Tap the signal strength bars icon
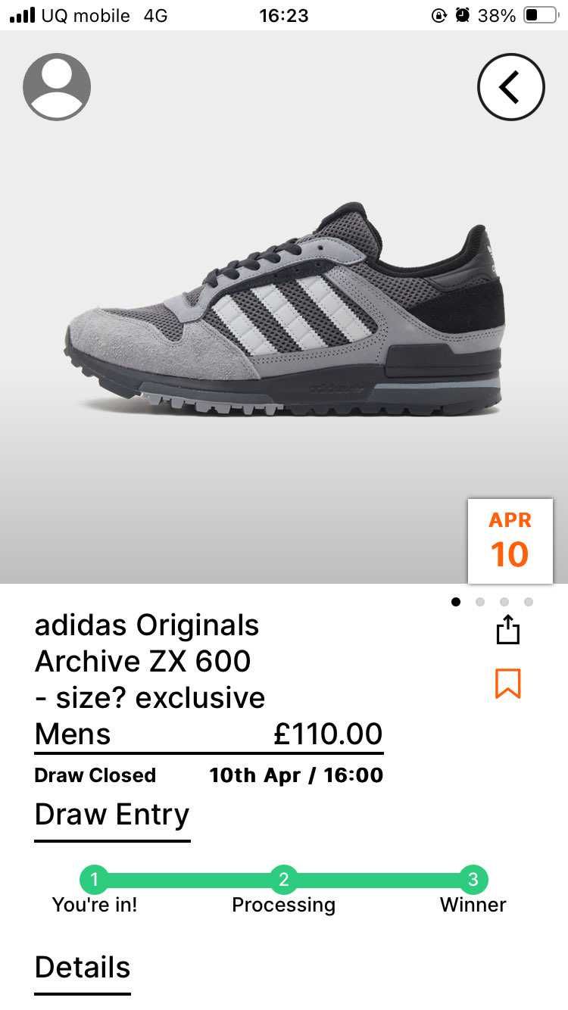The image size is (568, 1010). point(23,15)
